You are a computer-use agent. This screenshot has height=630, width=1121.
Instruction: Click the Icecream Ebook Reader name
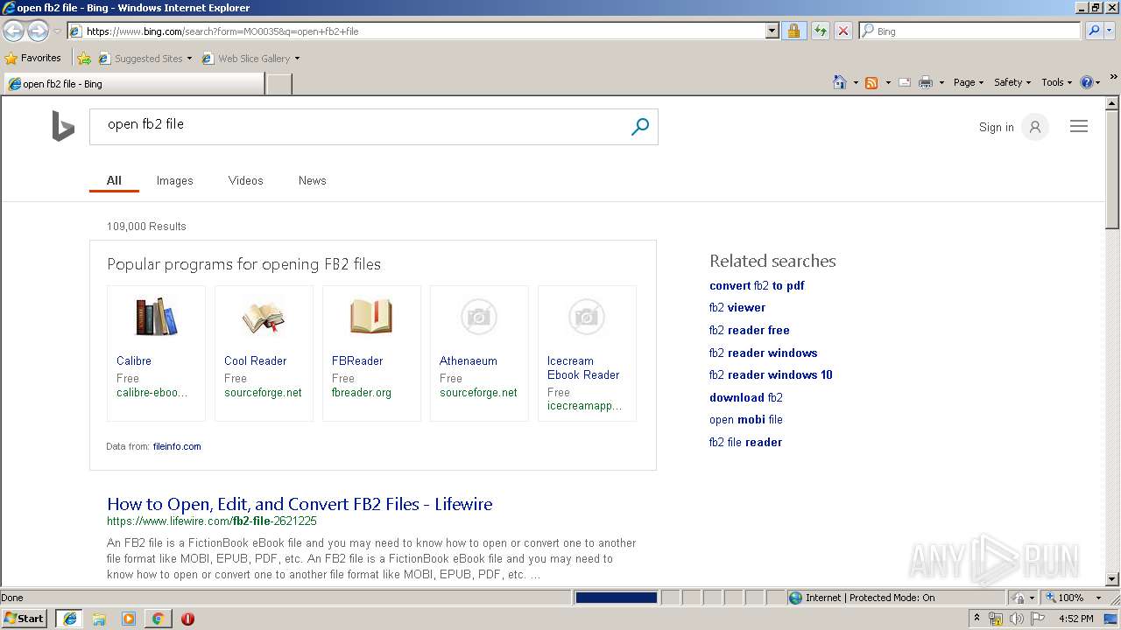[x=583, y=367]
